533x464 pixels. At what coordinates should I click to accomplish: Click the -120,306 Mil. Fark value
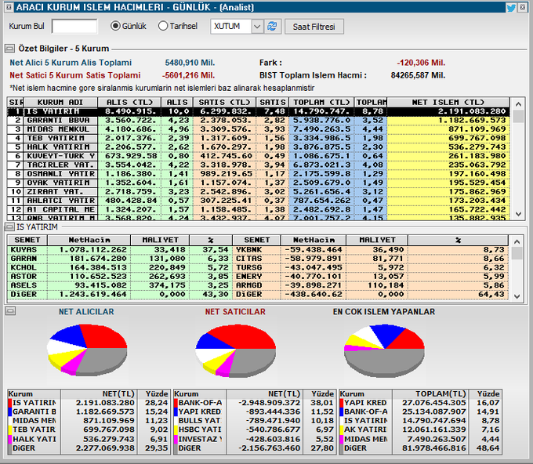tap(421, 63)
